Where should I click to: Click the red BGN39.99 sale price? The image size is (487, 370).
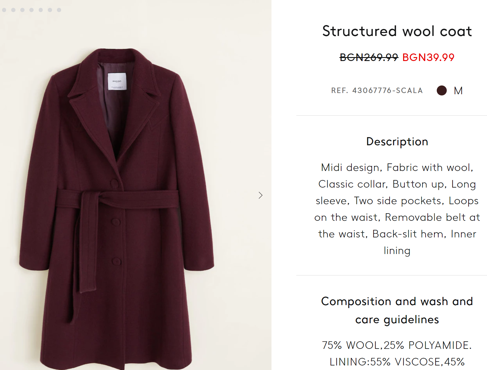point(428,57)
